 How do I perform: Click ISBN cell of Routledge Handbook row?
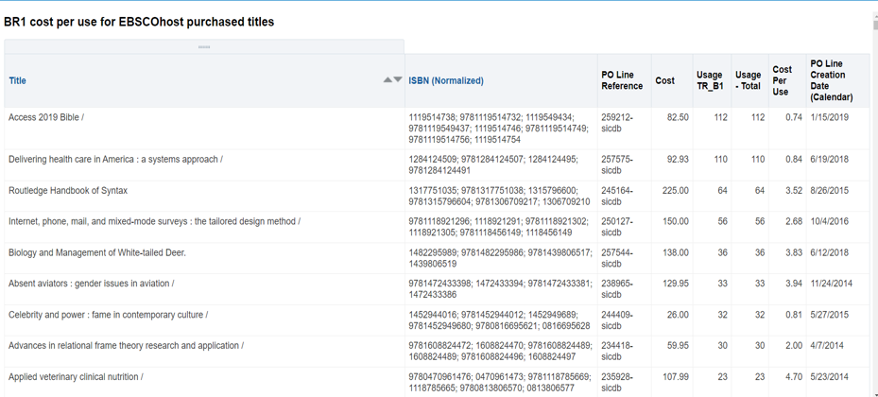(499, 197)
